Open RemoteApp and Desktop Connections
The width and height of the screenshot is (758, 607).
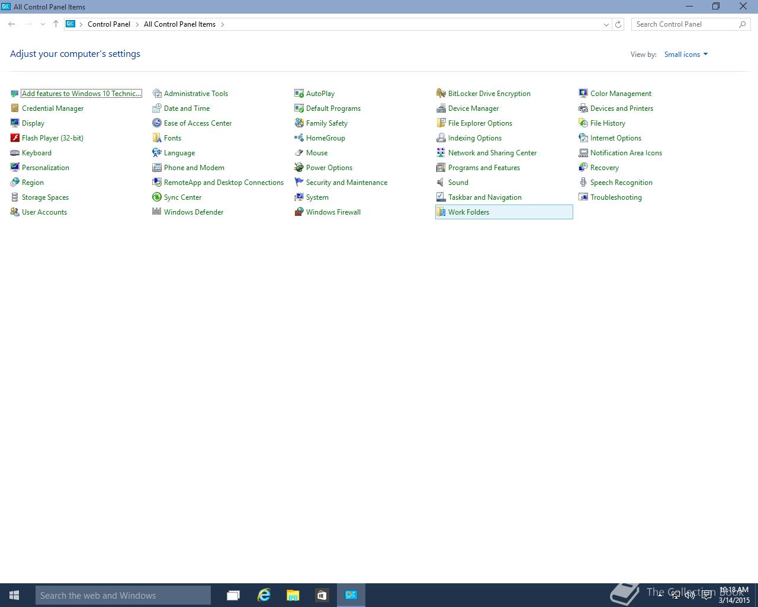tap(224, 183)
